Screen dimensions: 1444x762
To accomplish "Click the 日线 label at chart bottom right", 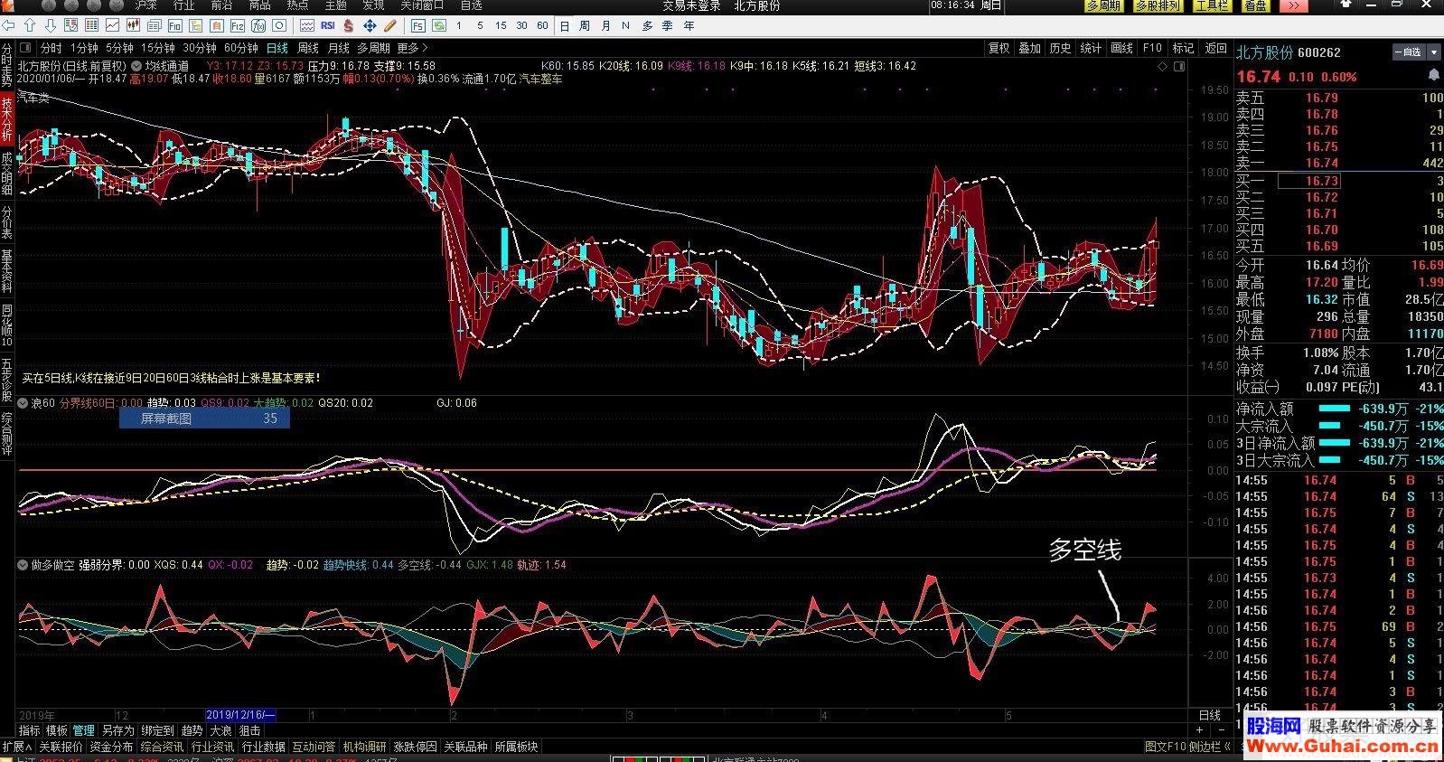I will click(1209, 715).
